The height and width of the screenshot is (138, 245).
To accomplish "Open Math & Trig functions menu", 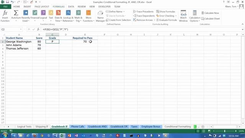I will pos(78,16).
